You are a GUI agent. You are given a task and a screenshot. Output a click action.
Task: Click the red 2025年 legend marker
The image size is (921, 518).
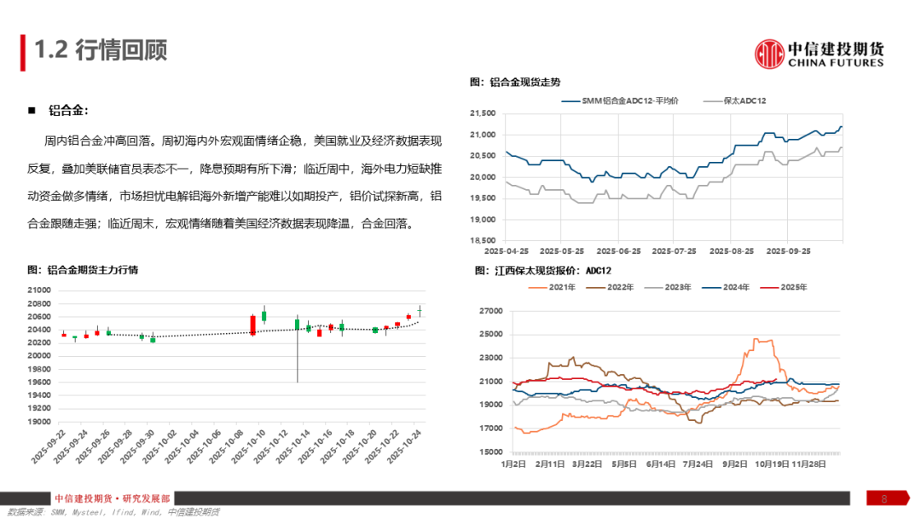tap(772, 287)
